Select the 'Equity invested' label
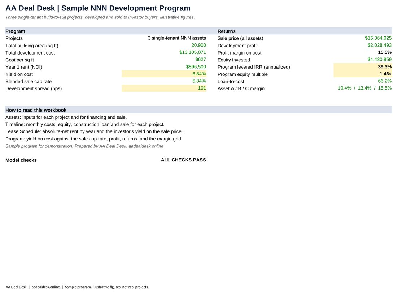Image resolution: width=397 pixels, height=294 pixels. [x=234, y=60]
